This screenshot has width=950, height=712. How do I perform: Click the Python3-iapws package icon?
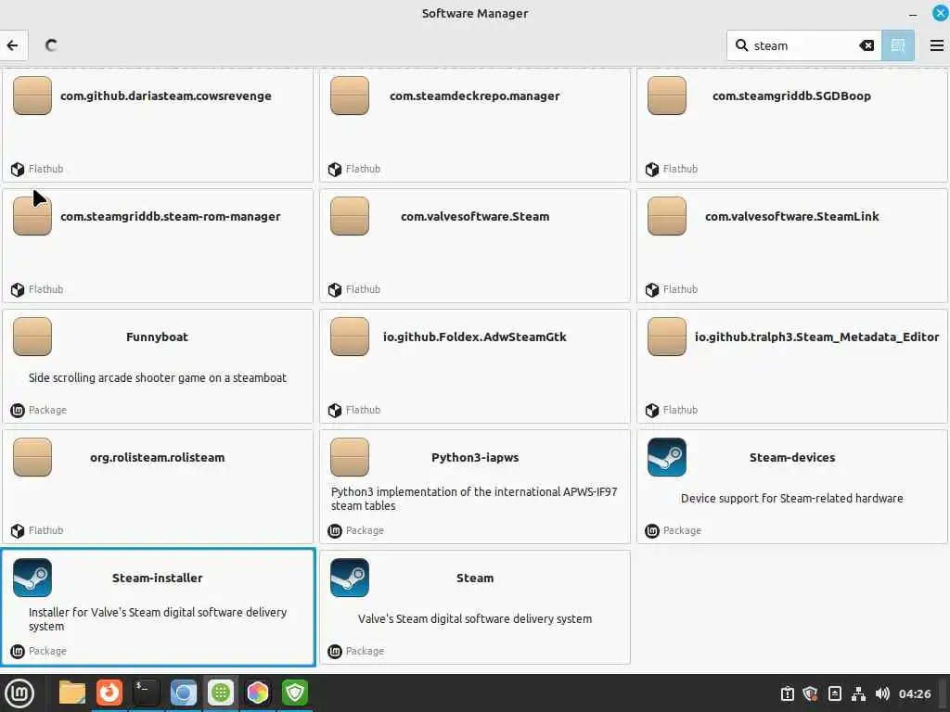(x=350, y=457)
